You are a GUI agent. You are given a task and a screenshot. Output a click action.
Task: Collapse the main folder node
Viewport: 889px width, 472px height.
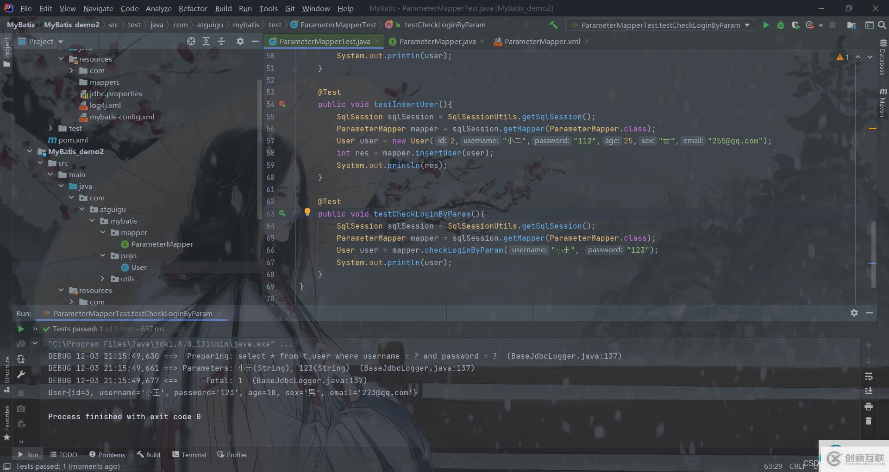pos(50,174)
